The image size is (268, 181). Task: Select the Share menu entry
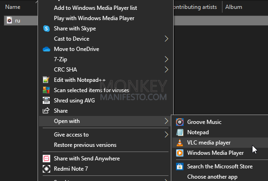[x=61, y=111]
